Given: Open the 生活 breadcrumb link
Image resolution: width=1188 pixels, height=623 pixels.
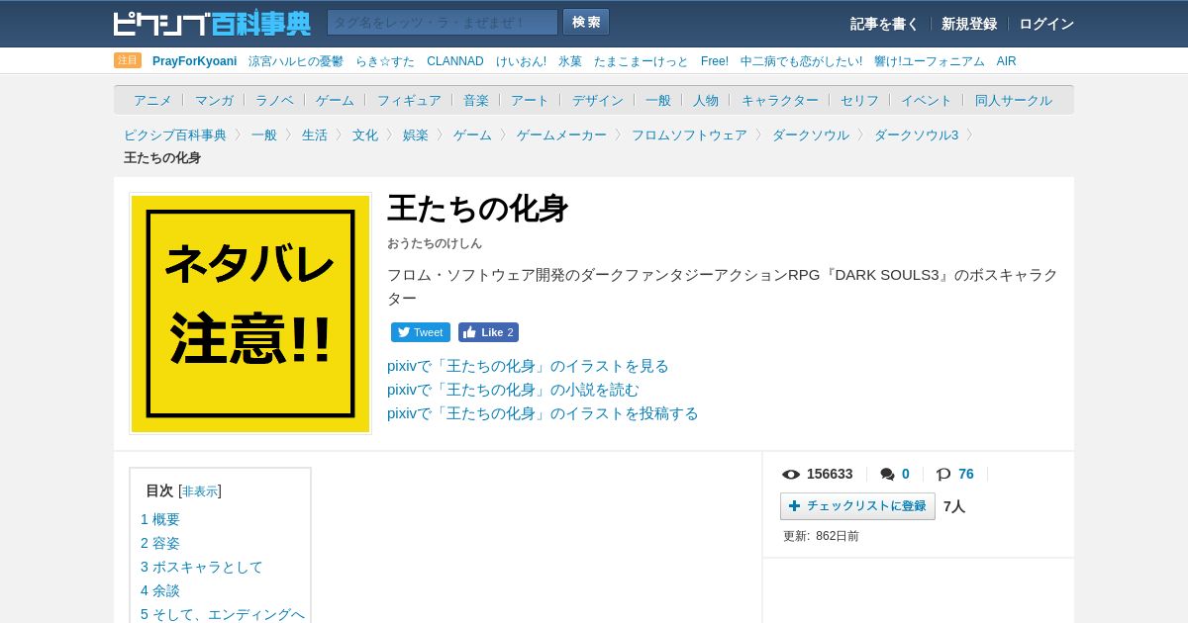Looking at the screenshot, I should (315, 134).
